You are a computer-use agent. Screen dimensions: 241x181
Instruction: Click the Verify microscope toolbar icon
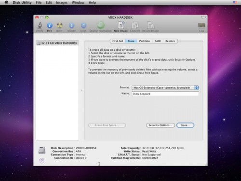click(x=40, y=26)
